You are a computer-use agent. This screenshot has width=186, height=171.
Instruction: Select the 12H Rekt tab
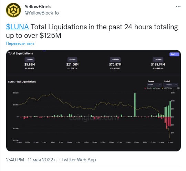115,60
